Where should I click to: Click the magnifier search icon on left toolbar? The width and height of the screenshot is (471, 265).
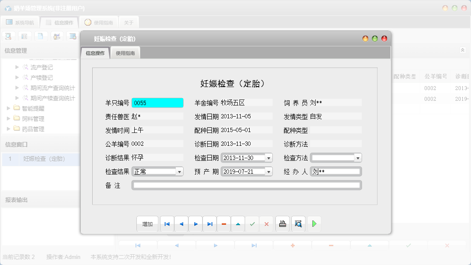tap(8, 36)
